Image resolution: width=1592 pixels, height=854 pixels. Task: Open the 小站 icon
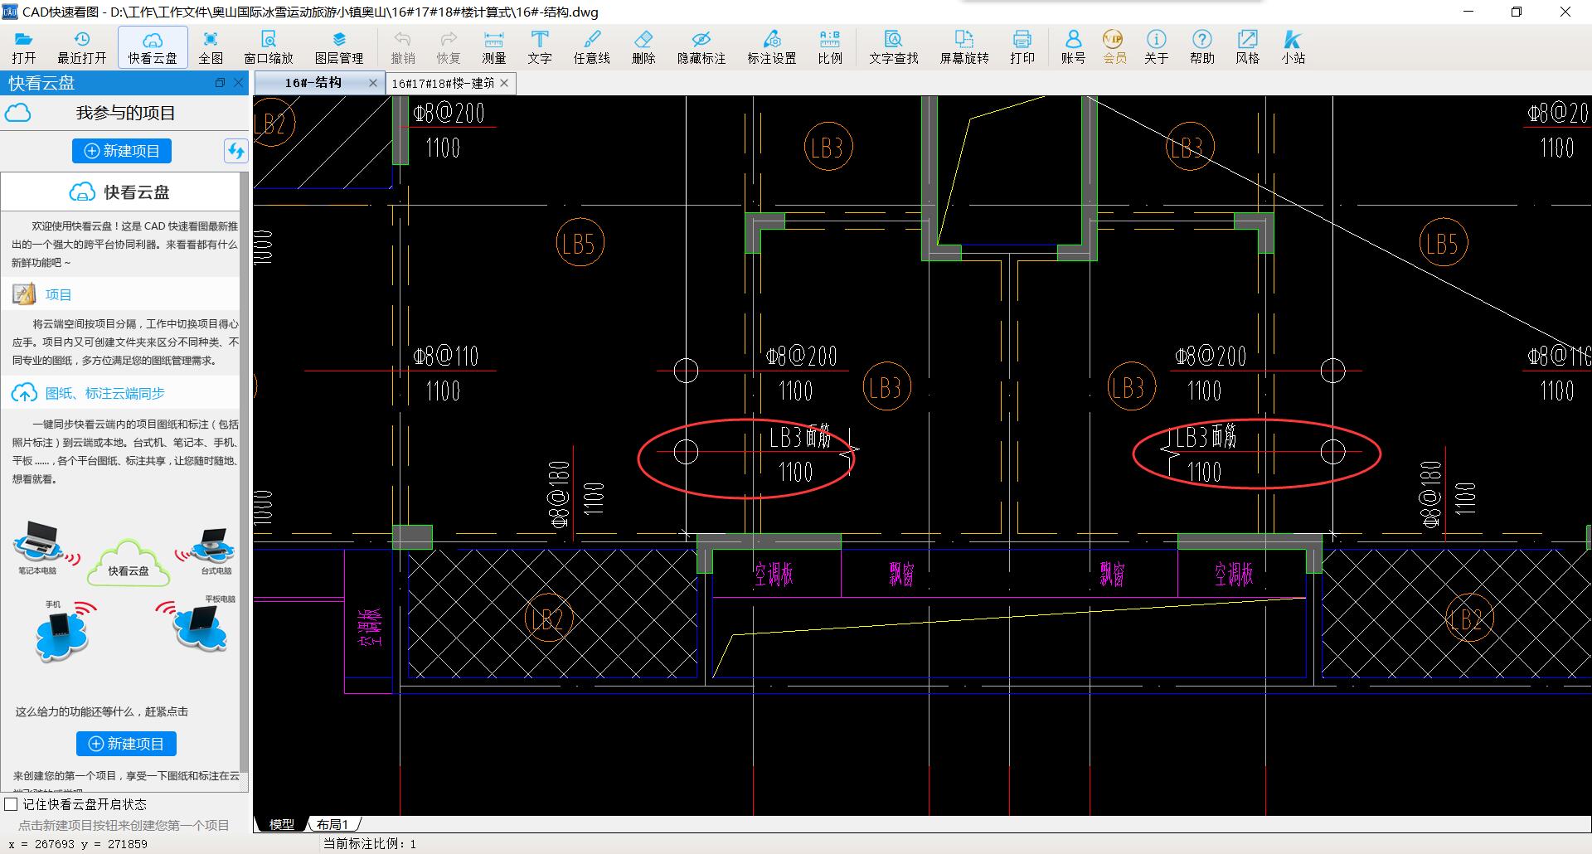click(1293, 47)
